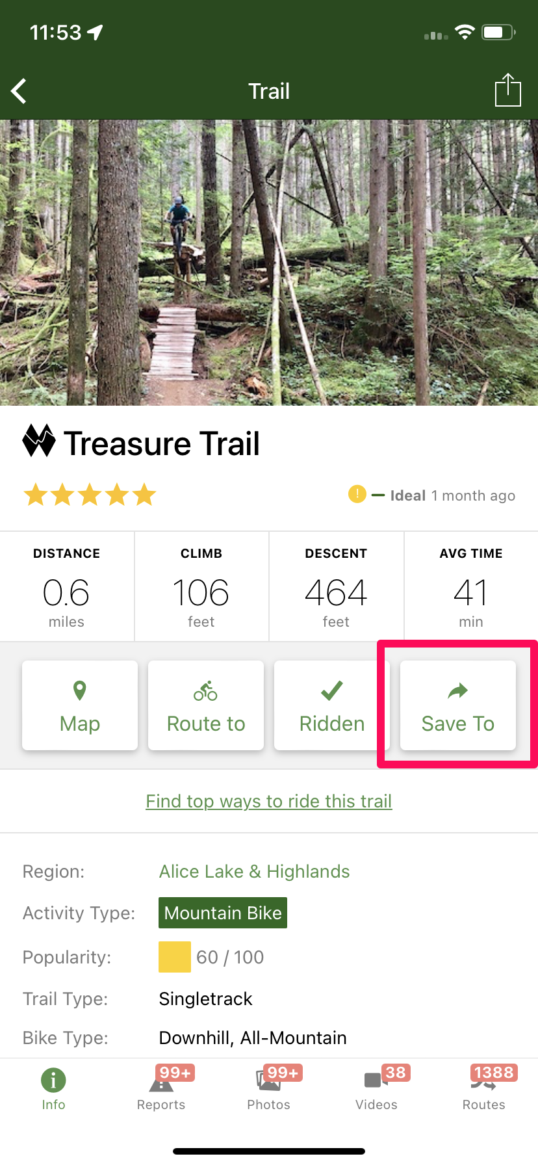Screen dimensions: 538x1165
Task: Open Find top ways to ride this trail
Action: 269,801
